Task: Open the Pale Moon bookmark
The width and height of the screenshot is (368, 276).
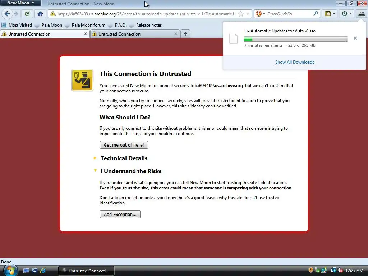Action: click(49, 25)
